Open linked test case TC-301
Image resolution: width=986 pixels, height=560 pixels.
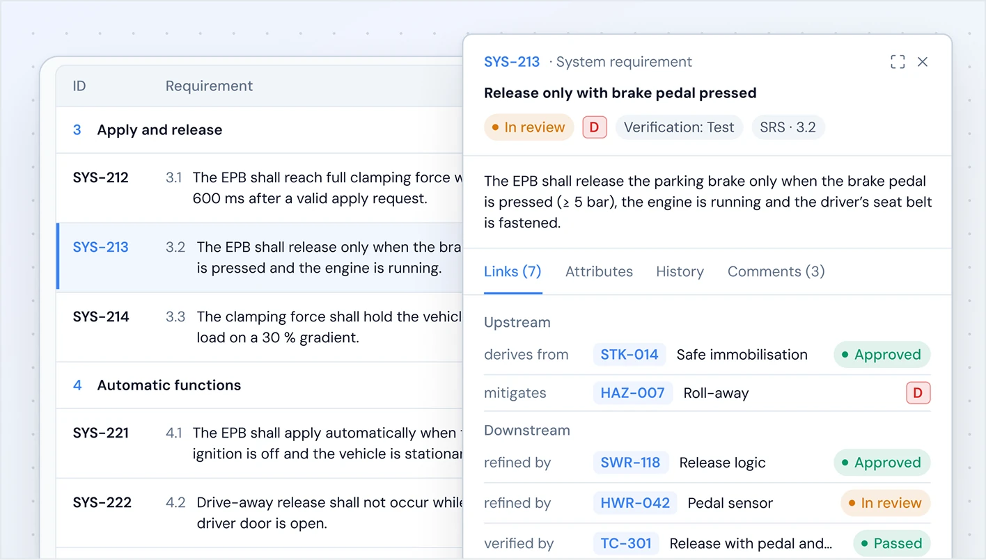pyautogui.click(x=626, y=543)
